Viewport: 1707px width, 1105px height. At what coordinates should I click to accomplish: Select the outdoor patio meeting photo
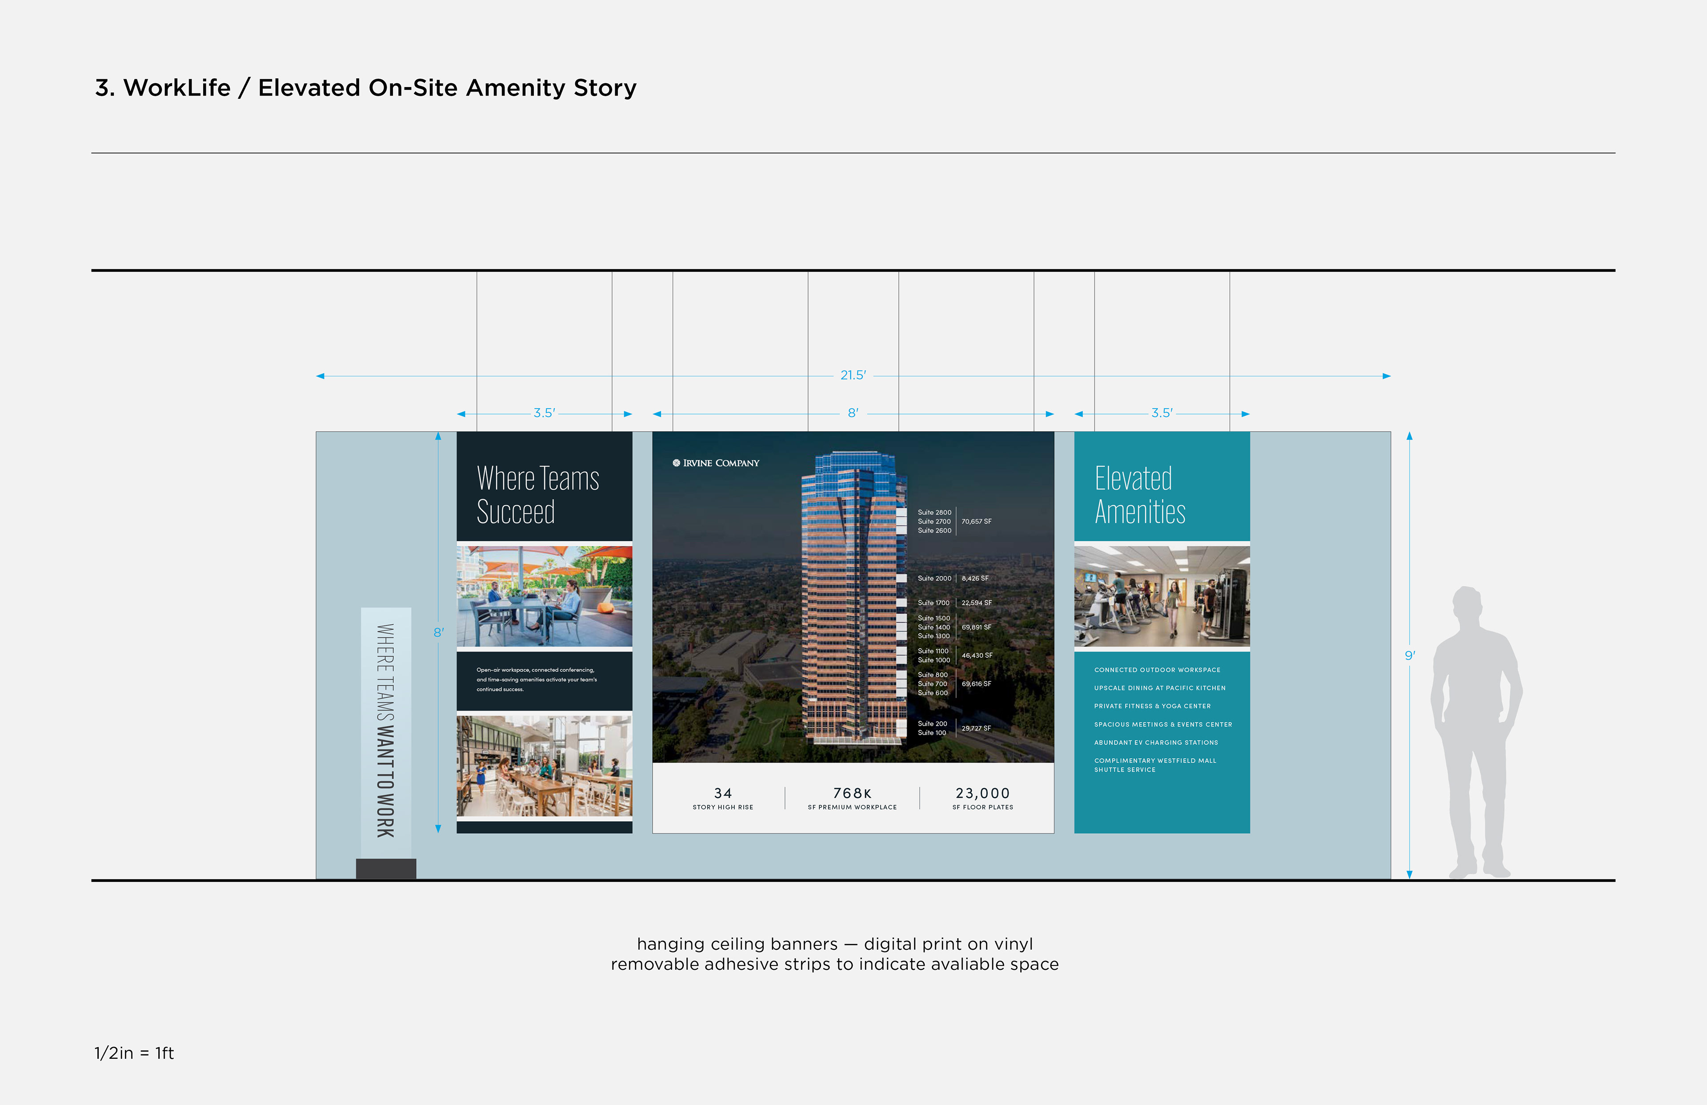[545, 596]
